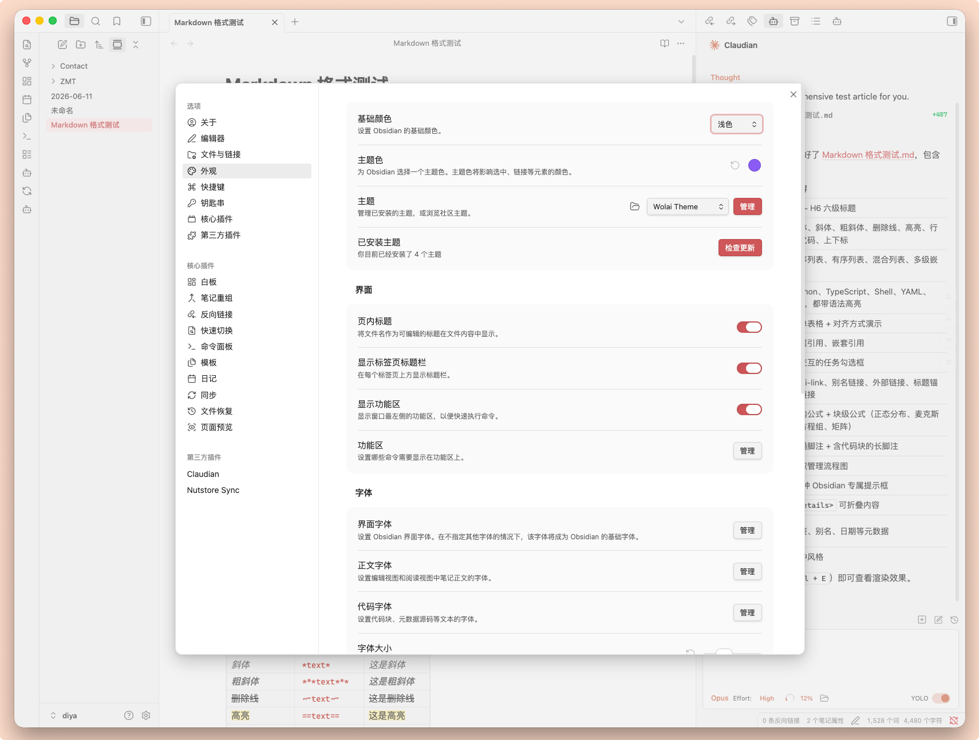Open 白板 core plugin settings
The image size is (979, 740).
point(247,282)
